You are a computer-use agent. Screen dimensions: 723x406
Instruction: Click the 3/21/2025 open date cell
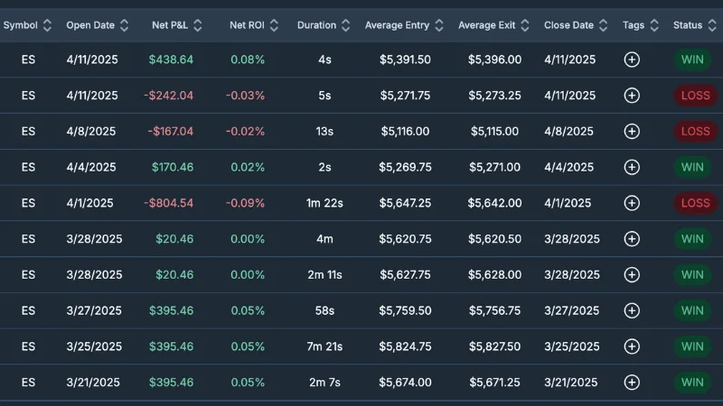93,383
